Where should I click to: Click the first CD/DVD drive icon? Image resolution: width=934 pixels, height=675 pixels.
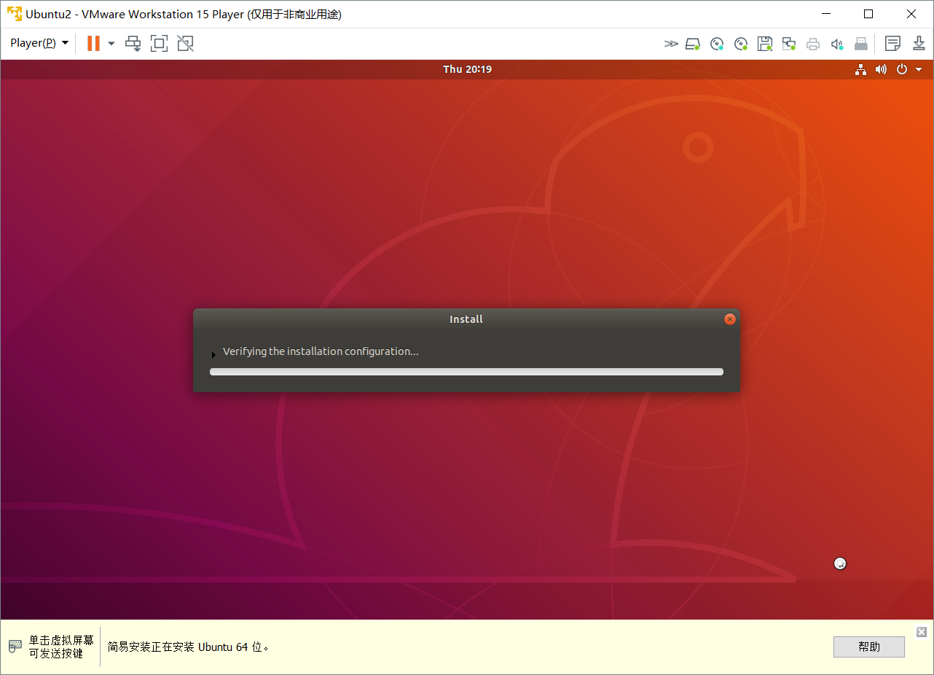click(717, 44)
